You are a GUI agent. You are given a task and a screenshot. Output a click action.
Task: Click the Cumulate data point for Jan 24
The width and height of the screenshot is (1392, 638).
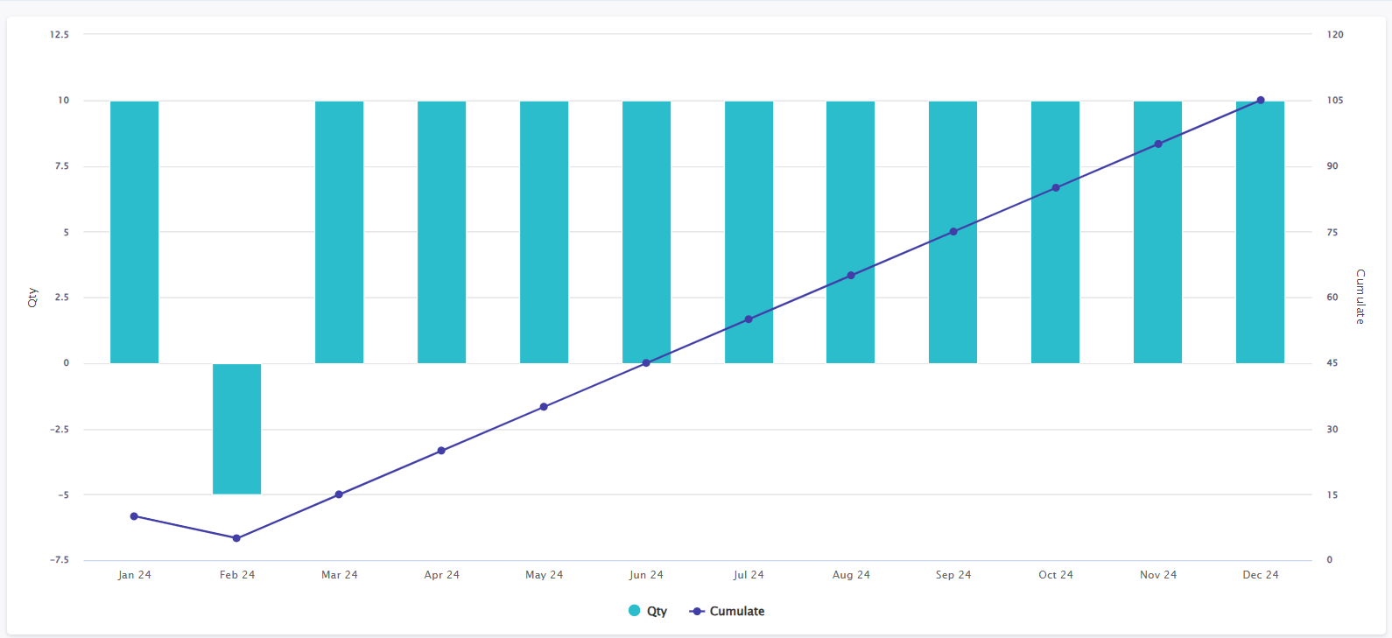(134, 516)
